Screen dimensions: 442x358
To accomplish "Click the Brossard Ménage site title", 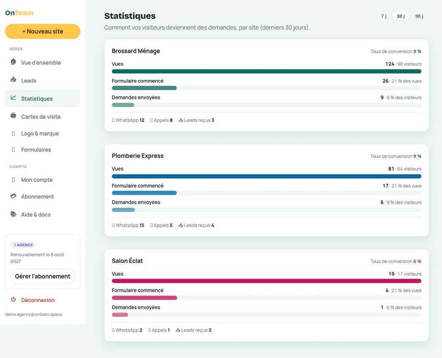I will (x=136, y=51).
